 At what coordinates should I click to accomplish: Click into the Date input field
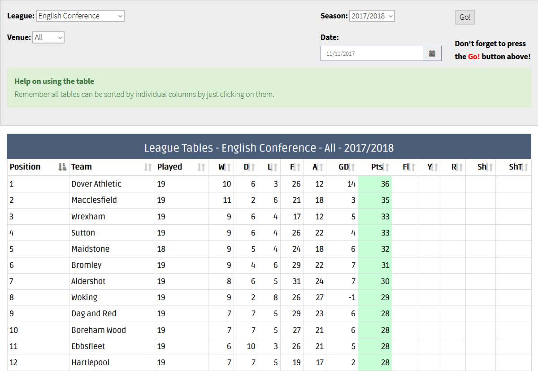pyautogui.click(x=372, y=53)
